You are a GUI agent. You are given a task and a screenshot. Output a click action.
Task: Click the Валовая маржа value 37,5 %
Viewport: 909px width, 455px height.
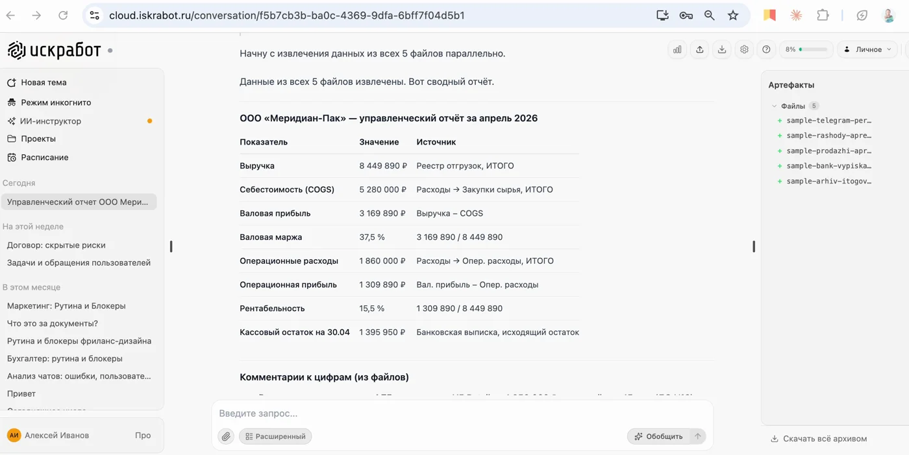372,237
